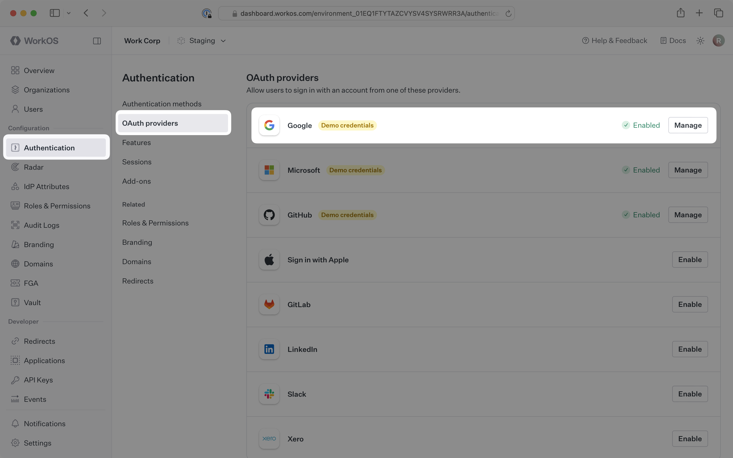Open IdP Attributes from the sidebar
Image resolution: width=733 pixels, height=458 pixels.
point(46,186)
